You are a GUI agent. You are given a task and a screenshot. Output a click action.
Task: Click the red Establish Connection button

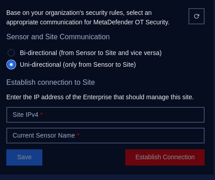coord(165,157)
